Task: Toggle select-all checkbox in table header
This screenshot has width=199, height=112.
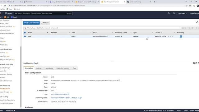Action: pos(25,33)
